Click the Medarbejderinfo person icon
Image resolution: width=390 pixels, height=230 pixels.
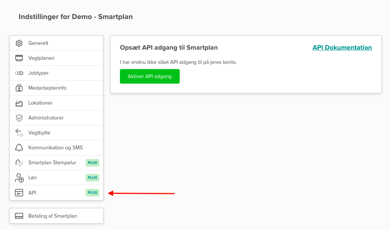coord(19,88)
